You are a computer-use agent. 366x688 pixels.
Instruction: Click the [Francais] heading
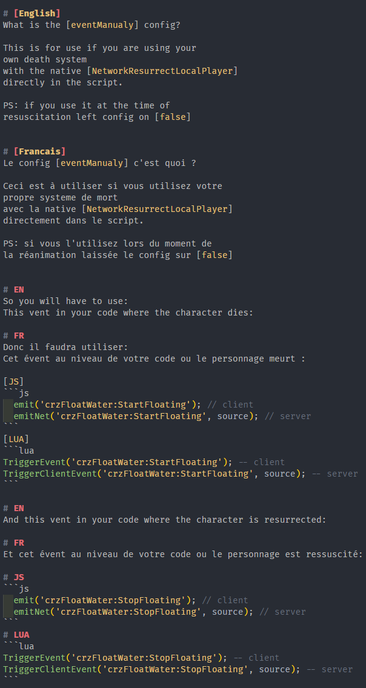point(39,151)
